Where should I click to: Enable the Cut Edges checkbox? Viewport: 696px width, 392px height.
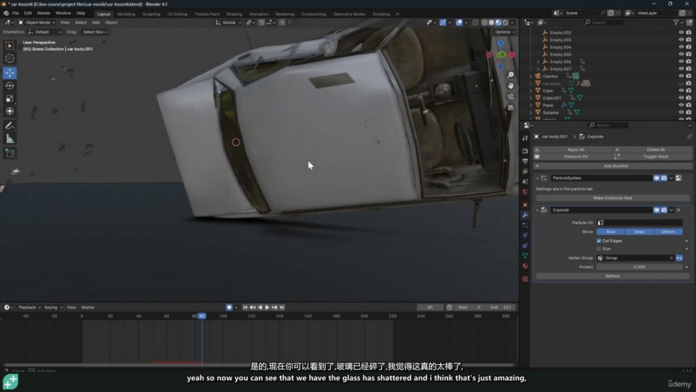599,241
